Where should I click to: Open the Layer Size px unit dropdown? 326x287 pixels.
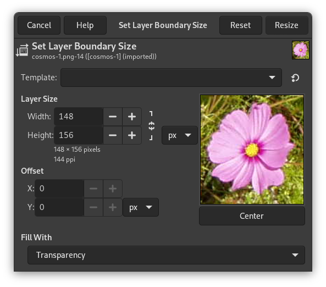[180, 135]
